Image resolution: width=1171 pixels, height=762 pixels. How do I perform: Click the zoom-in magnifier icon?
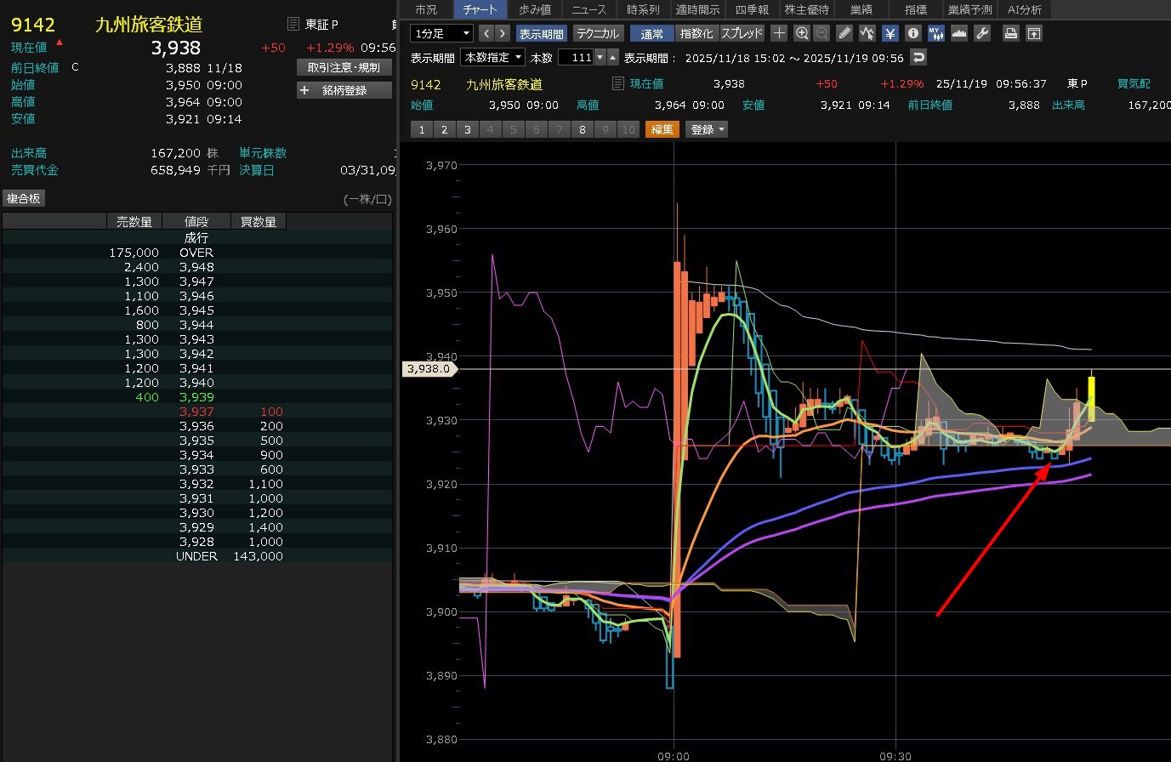click(x=802, y=33)
